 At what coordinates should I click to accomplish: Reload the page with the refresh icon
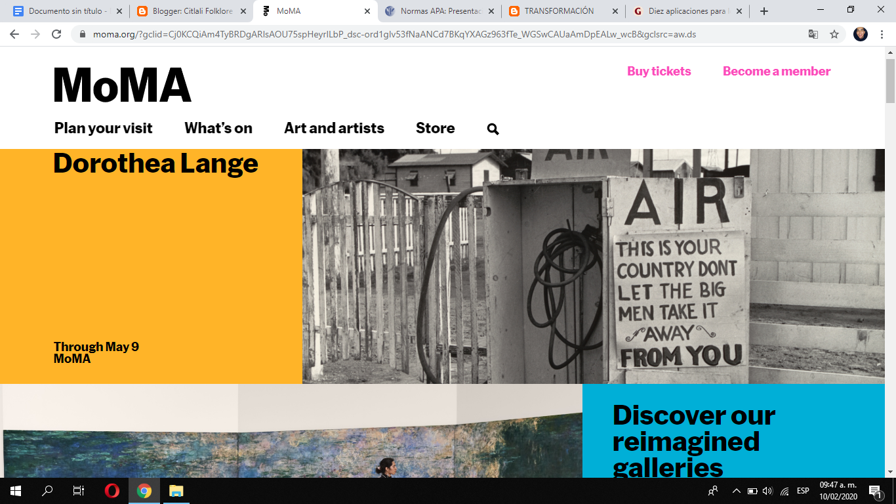(x=56, y=34)
